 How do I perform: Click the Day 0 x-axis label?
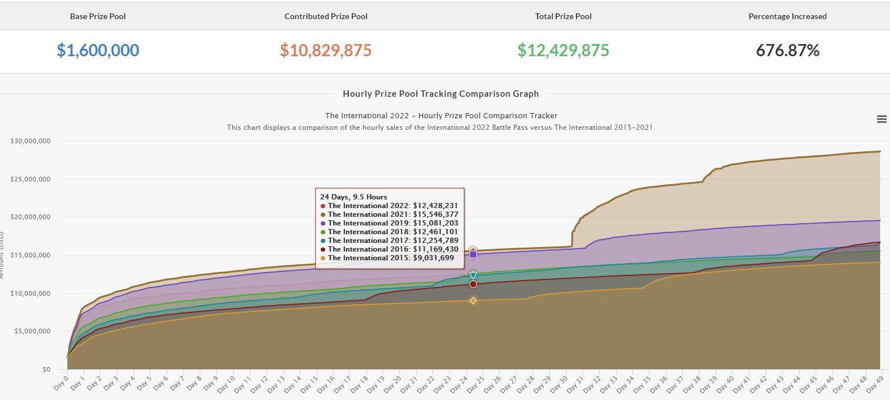(60, 383)
